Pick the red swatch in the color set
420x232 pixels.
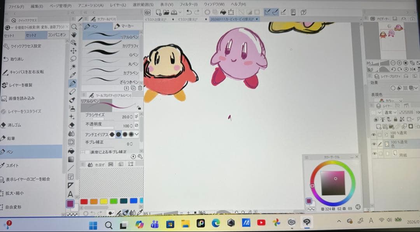click(x=85, y=202)
